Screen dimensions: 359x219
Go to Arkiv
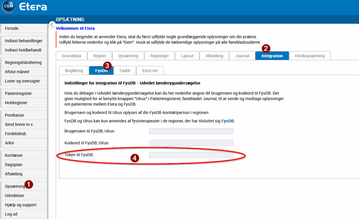(24, 143)
